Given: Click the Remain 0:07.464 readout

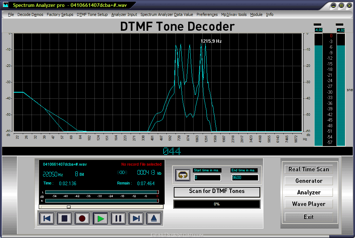Looking at the screenshot, I should click(136, 183).
